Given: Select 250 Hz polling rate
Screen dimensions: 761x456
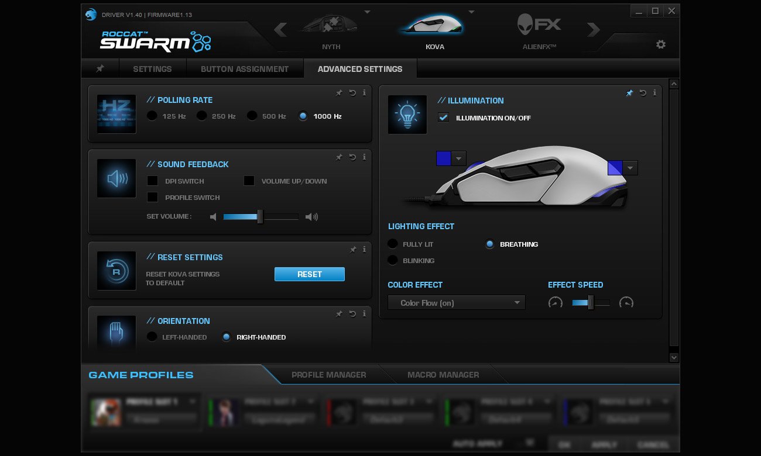Looking at the screenshot, I should pos(202,116).
